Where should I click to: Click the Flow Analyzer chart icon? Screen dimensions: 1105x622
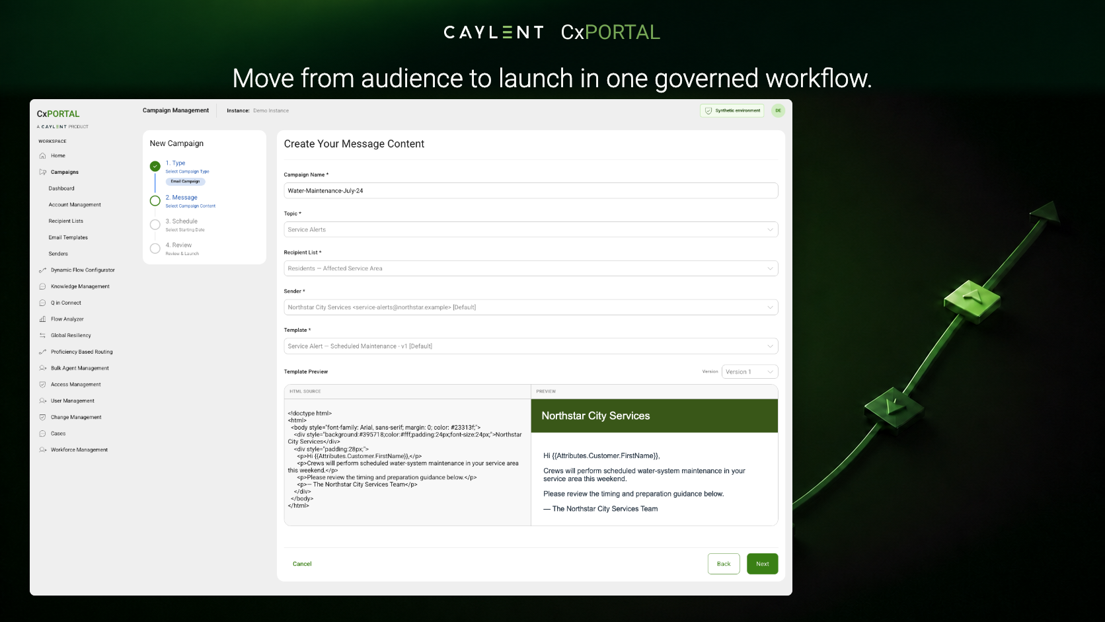(42, 319)
